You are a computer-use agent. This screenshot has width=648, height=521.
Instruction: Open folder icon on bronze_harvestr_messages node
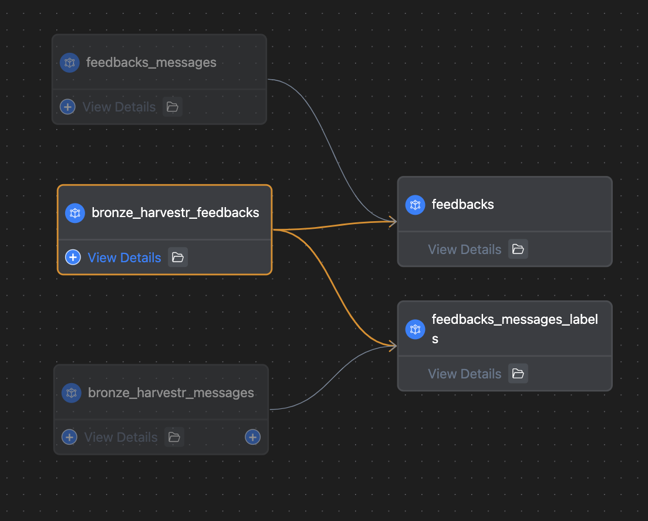click(x=174, y=437)
